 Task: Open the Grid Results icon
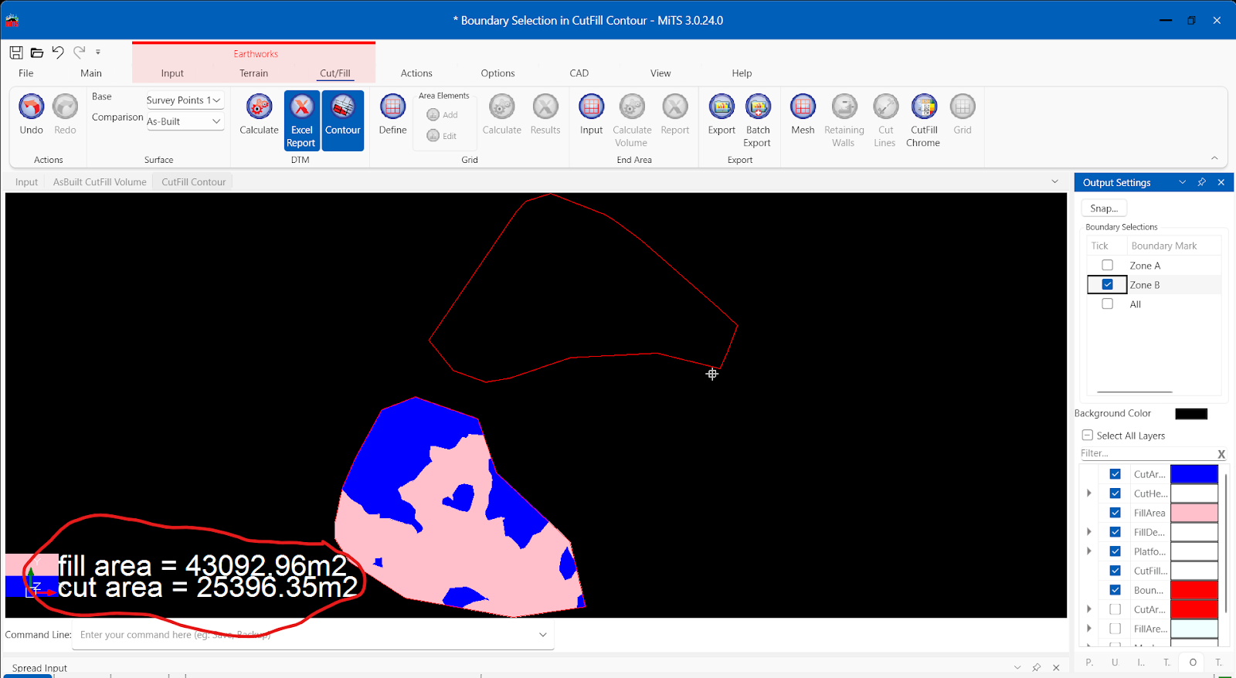pos(545,107)
